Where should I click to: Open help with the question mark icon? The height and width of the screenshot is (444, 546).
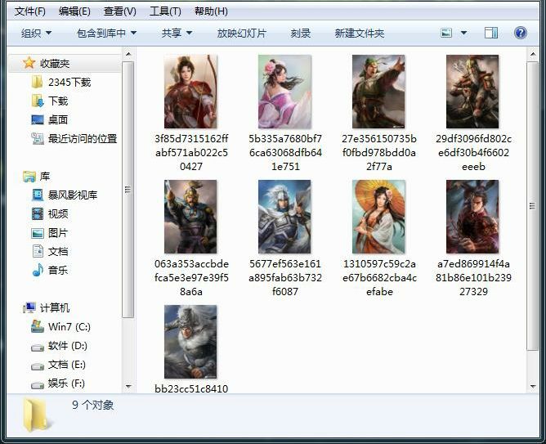click(x=520, y=33)
